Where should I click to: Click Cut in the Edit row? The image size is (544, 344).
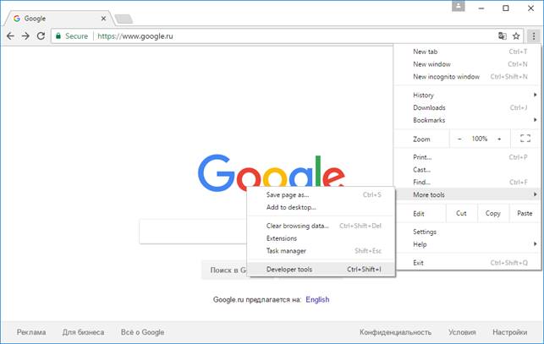[461, 213]
